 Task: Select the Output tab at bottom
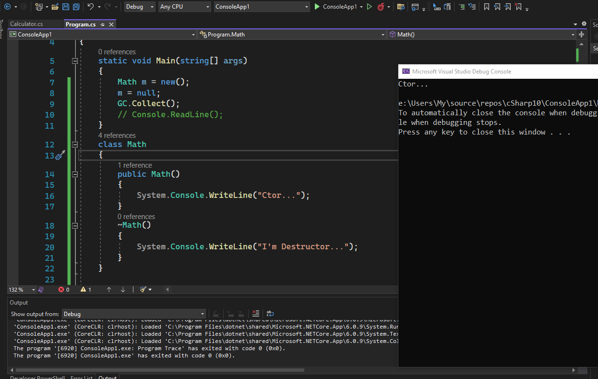tap(108, 378)
